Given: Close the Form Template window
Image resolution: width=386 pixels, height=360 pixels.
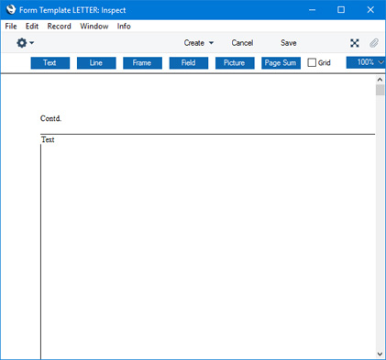Looking at the screenshot, I should click(370, 10).
